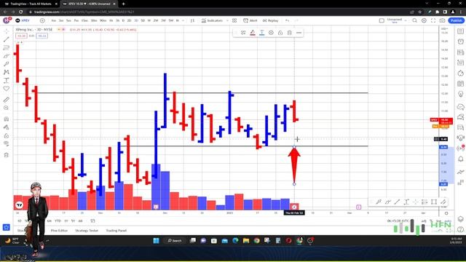Click the earnings marker on time axis

[359, 207]
